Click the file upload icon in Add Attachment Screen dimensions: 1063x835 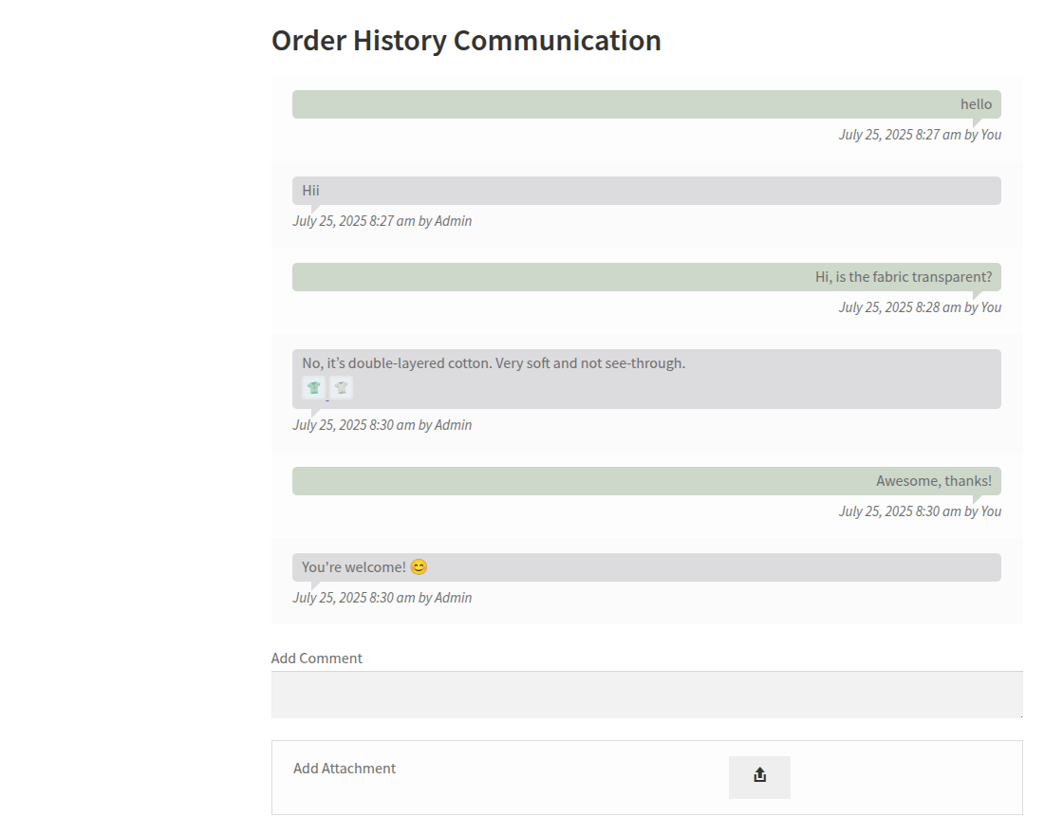(759, 776)
